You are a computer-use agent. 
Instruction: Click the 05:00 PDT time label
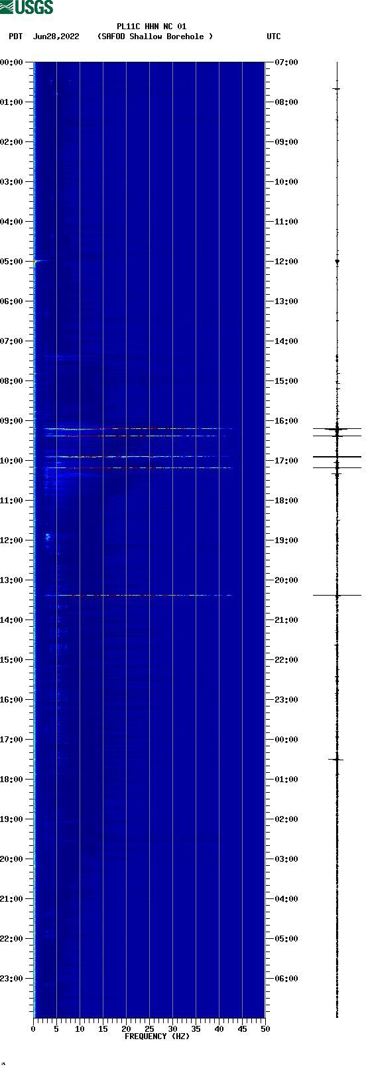(x=11, y=262)
